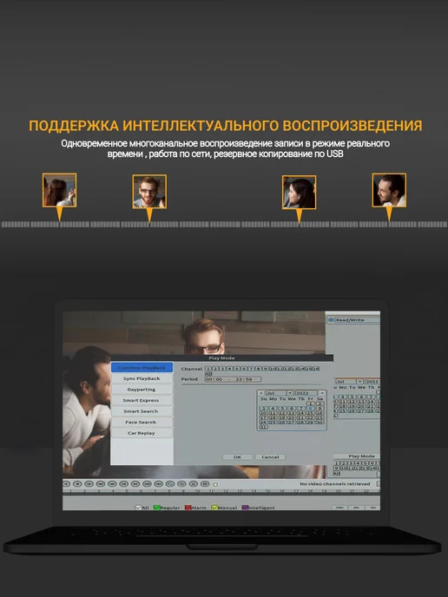Toggle the yellow Manual record checkbox
The width and height of the screenshot is (448, 597).
(x=214, y=508)
